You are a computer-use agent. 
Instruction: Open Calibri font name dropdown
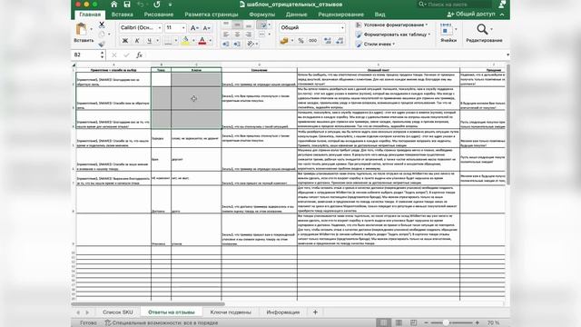pos(160,28)
